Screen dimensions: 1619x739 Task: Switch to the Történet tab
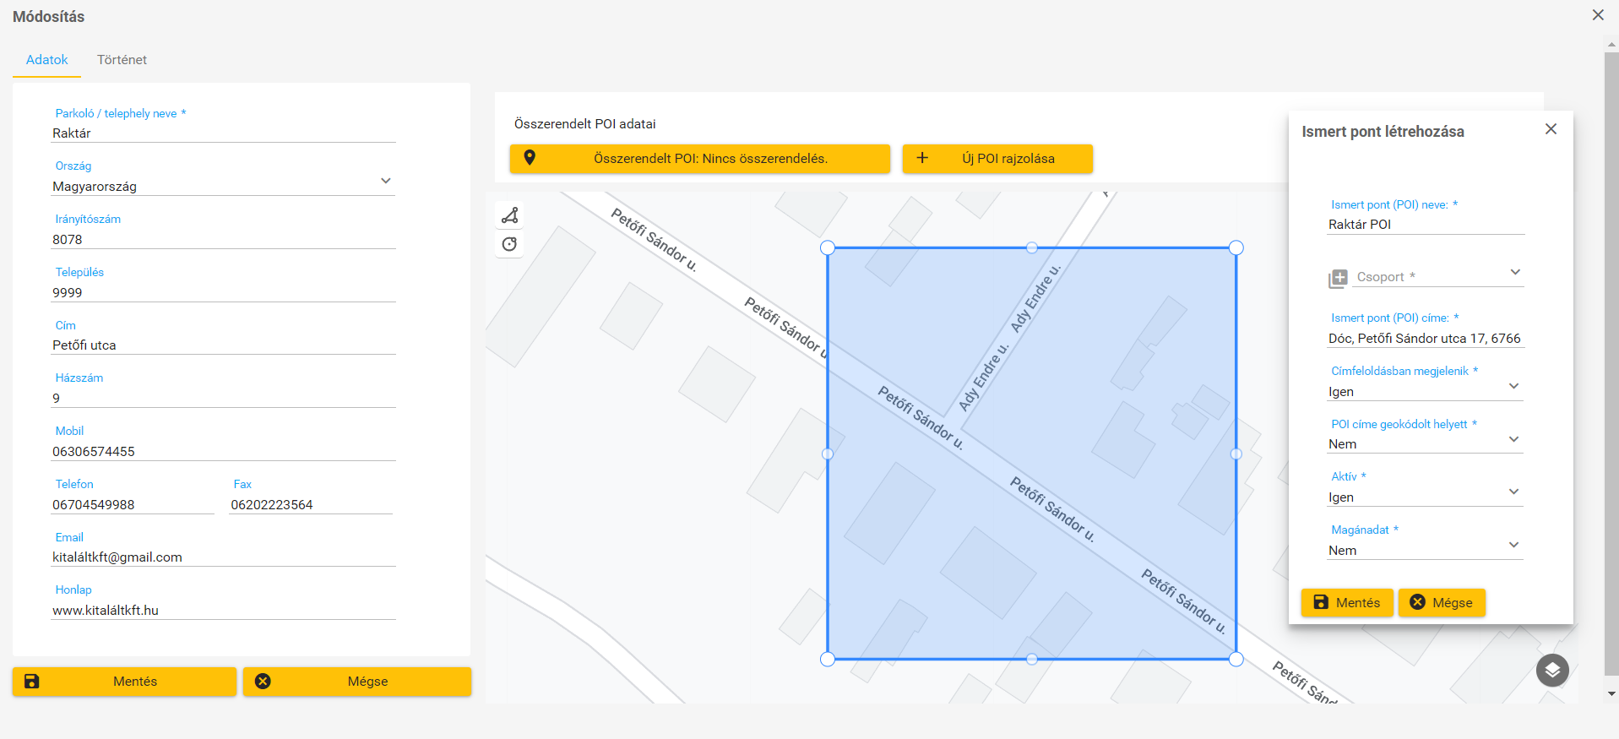tap(122, 60)
